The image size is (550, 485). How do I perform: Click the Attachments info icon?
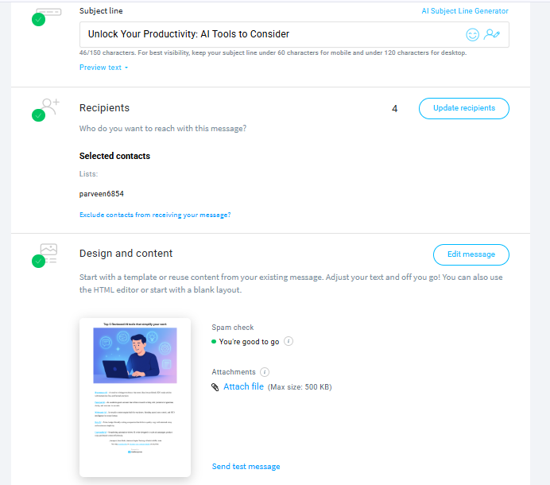(x=265, y=372)
